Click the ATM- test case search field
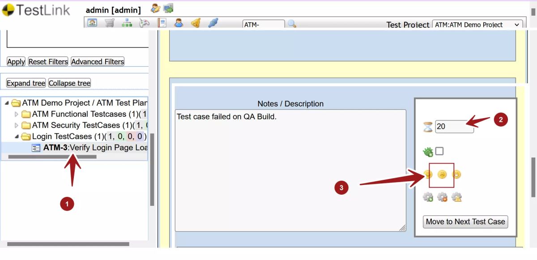Screen dimensions: 537x260 263,25
